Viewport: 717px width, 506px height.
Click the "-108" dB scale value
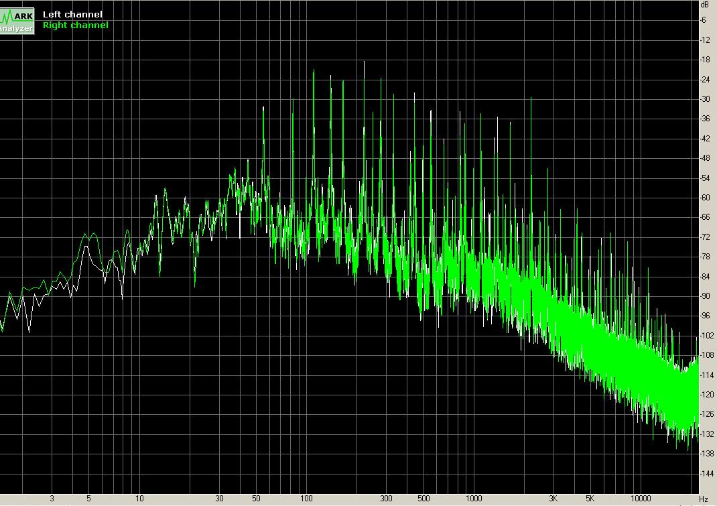point(706,355)
